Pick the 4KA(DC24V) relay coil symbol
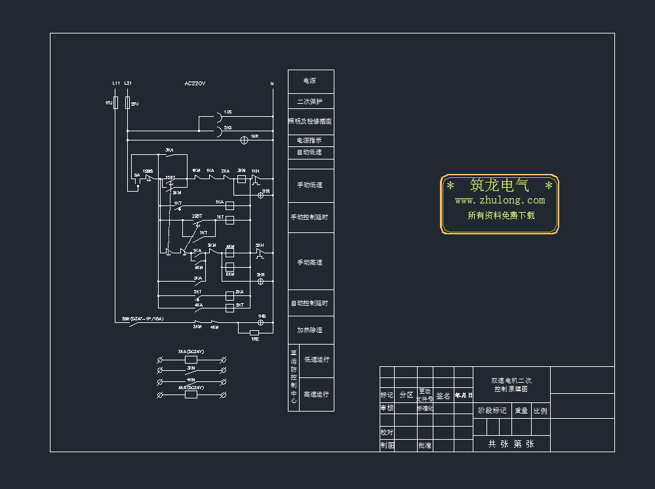The image size is (655, 489). click(x=191, y=395)
